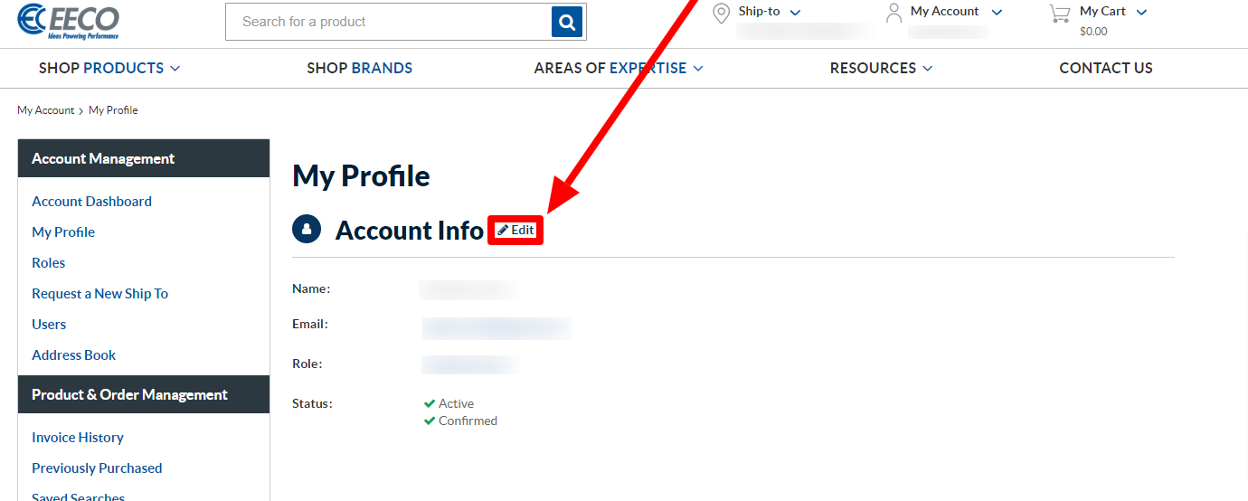Click the Ship-to location pin icon
This screenshot has height=501, width=1248.
pos(721,14)
